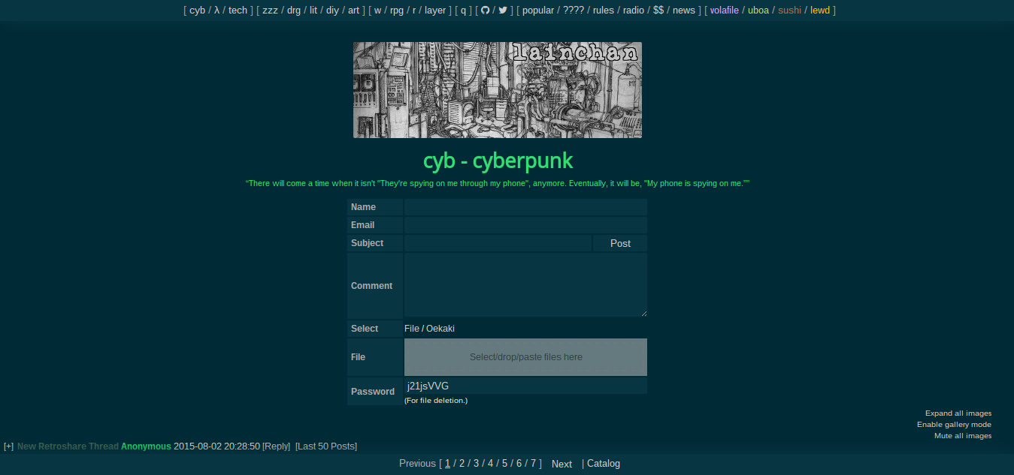Go to page 1
This screenshot has height=475, width=1014.
pyautogui.click(x=448, y=464)
